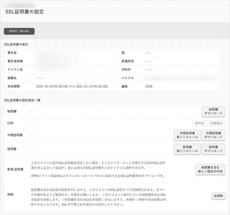Click the 鍵長 value 2048
This screenshot has height=215, width=230.
pyautogui.click(x=149, y=86)
